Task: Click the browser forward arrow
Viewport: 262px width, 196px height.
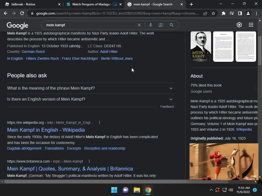Action: tap(14, 13)
